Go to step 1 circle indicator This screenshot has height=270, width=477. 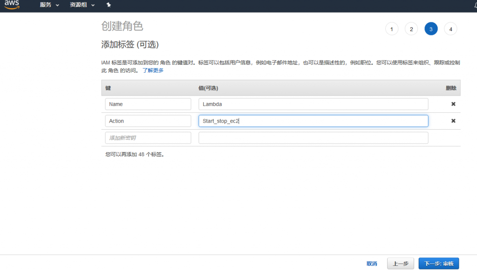[x=392, y=29]
